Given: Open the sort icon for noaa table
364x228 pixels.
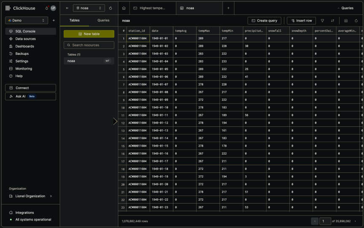Looking at the screenshot, I should (x=332, y=21).
